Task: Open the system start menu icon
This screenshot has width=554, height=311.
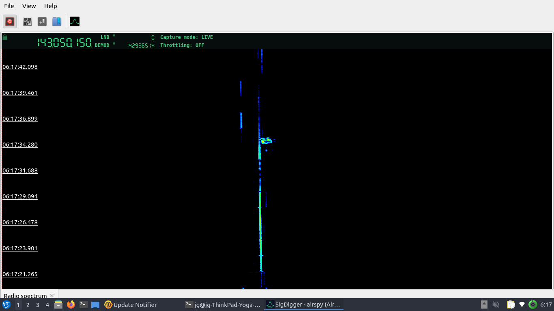Action: coord(6,305)
